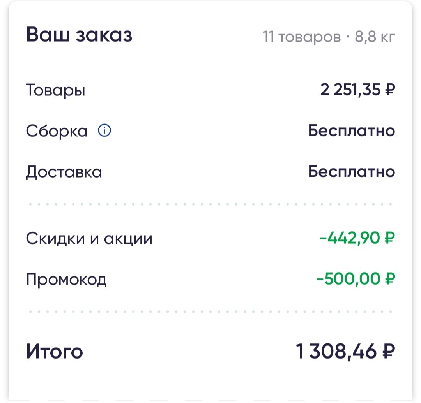Click the circled i beside Сборка label
The height and width of the screenshot is (403, 421).
point(104,131)
